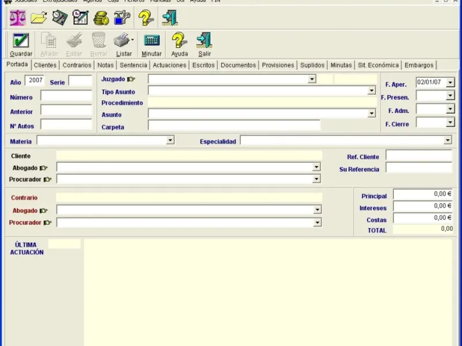Screen dimensions: 462x346
Task: Click the Guardar save checkmark icon
Action: pos(21,41)
